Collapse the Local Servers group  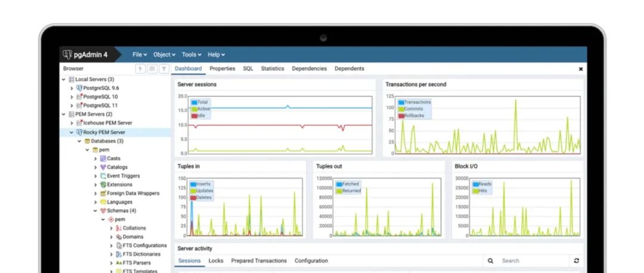(x=64, y=79)
